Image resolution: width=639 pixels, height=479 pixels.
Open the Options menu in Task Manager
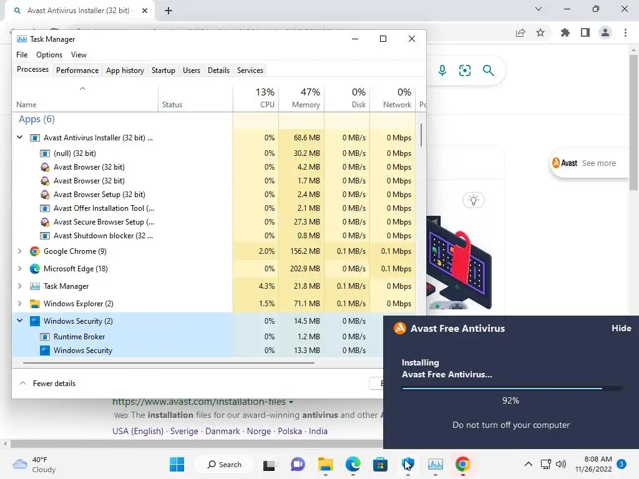click(x=49, y=55)
